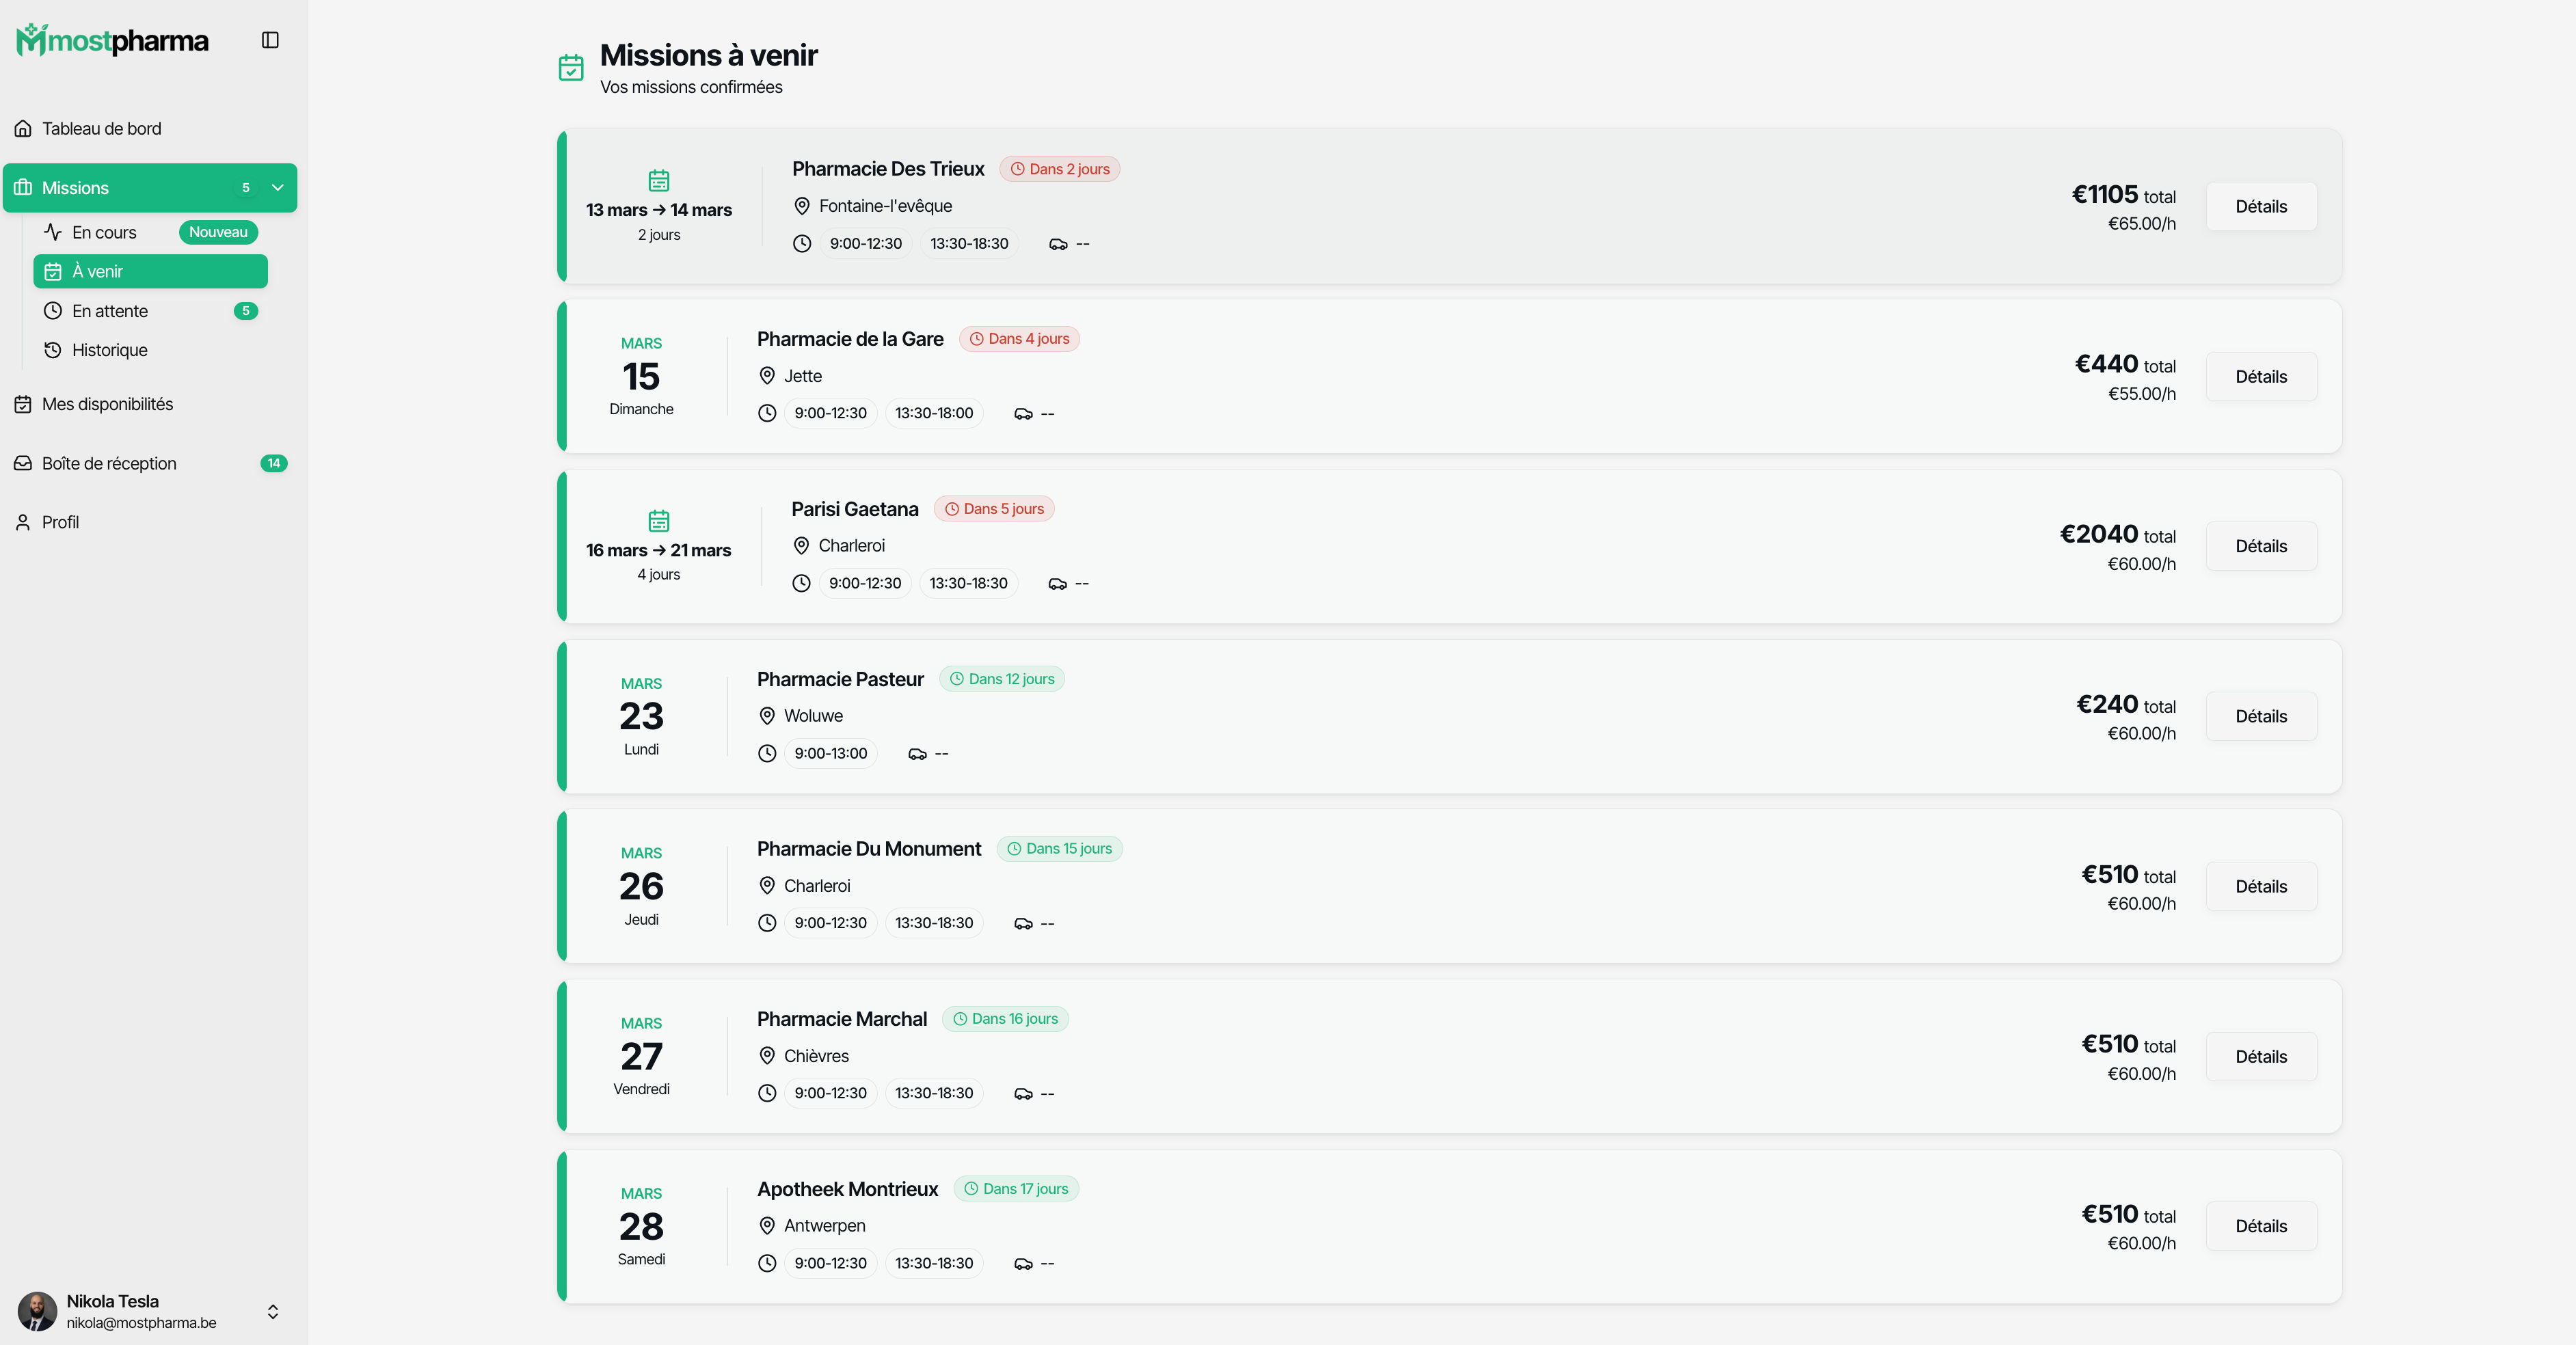Open the Mes disponibilités calendar icon
The image size is (2576, 1345).
pyautogui.click(x=23, y=404)
